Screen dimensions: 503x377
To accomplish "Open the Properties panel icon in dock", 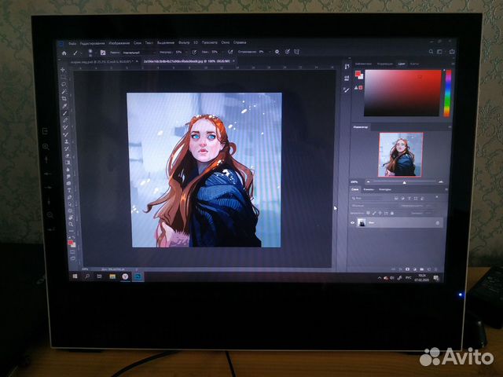I will 347,79.
